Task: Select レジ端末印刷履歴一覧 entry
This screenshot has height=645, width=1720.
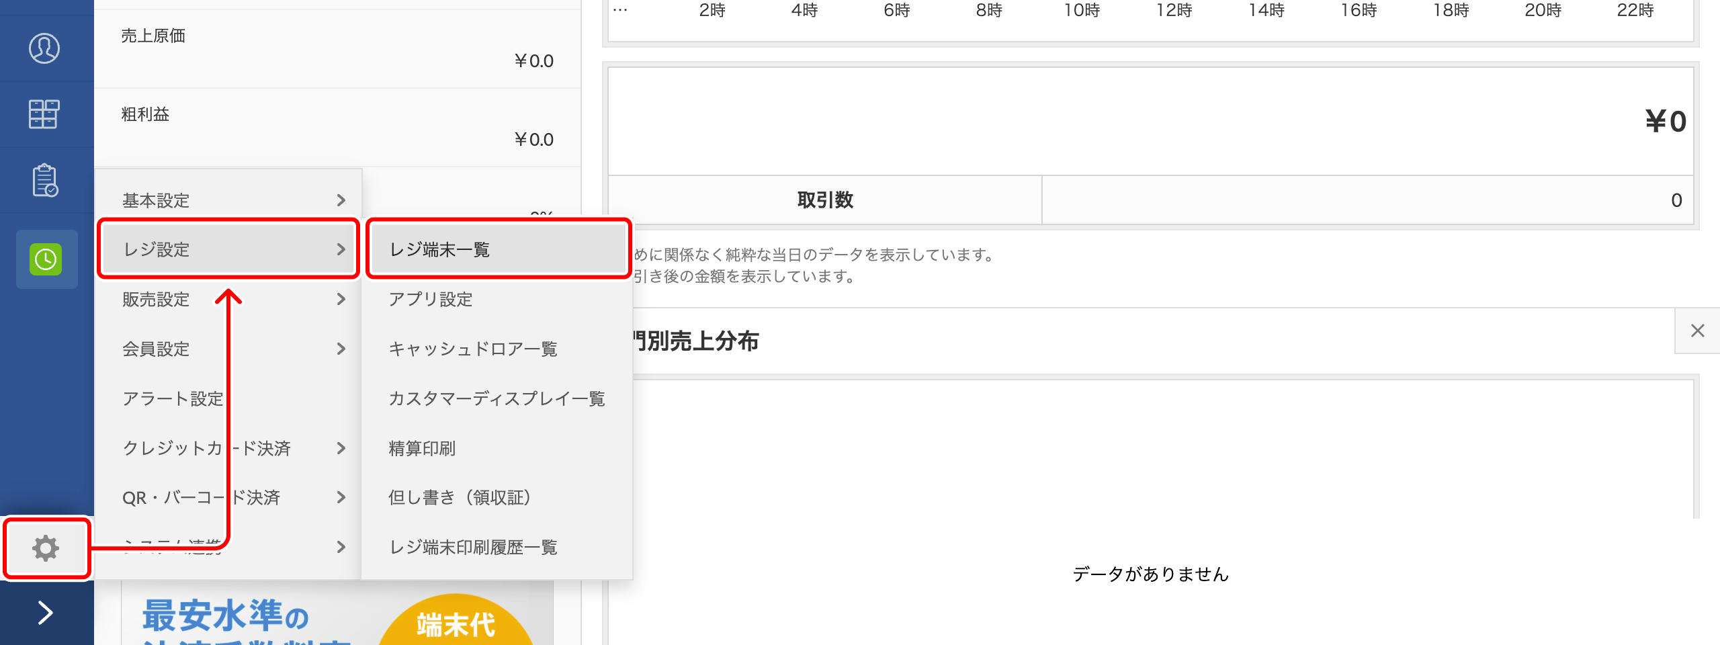Action: coord(473,548)
